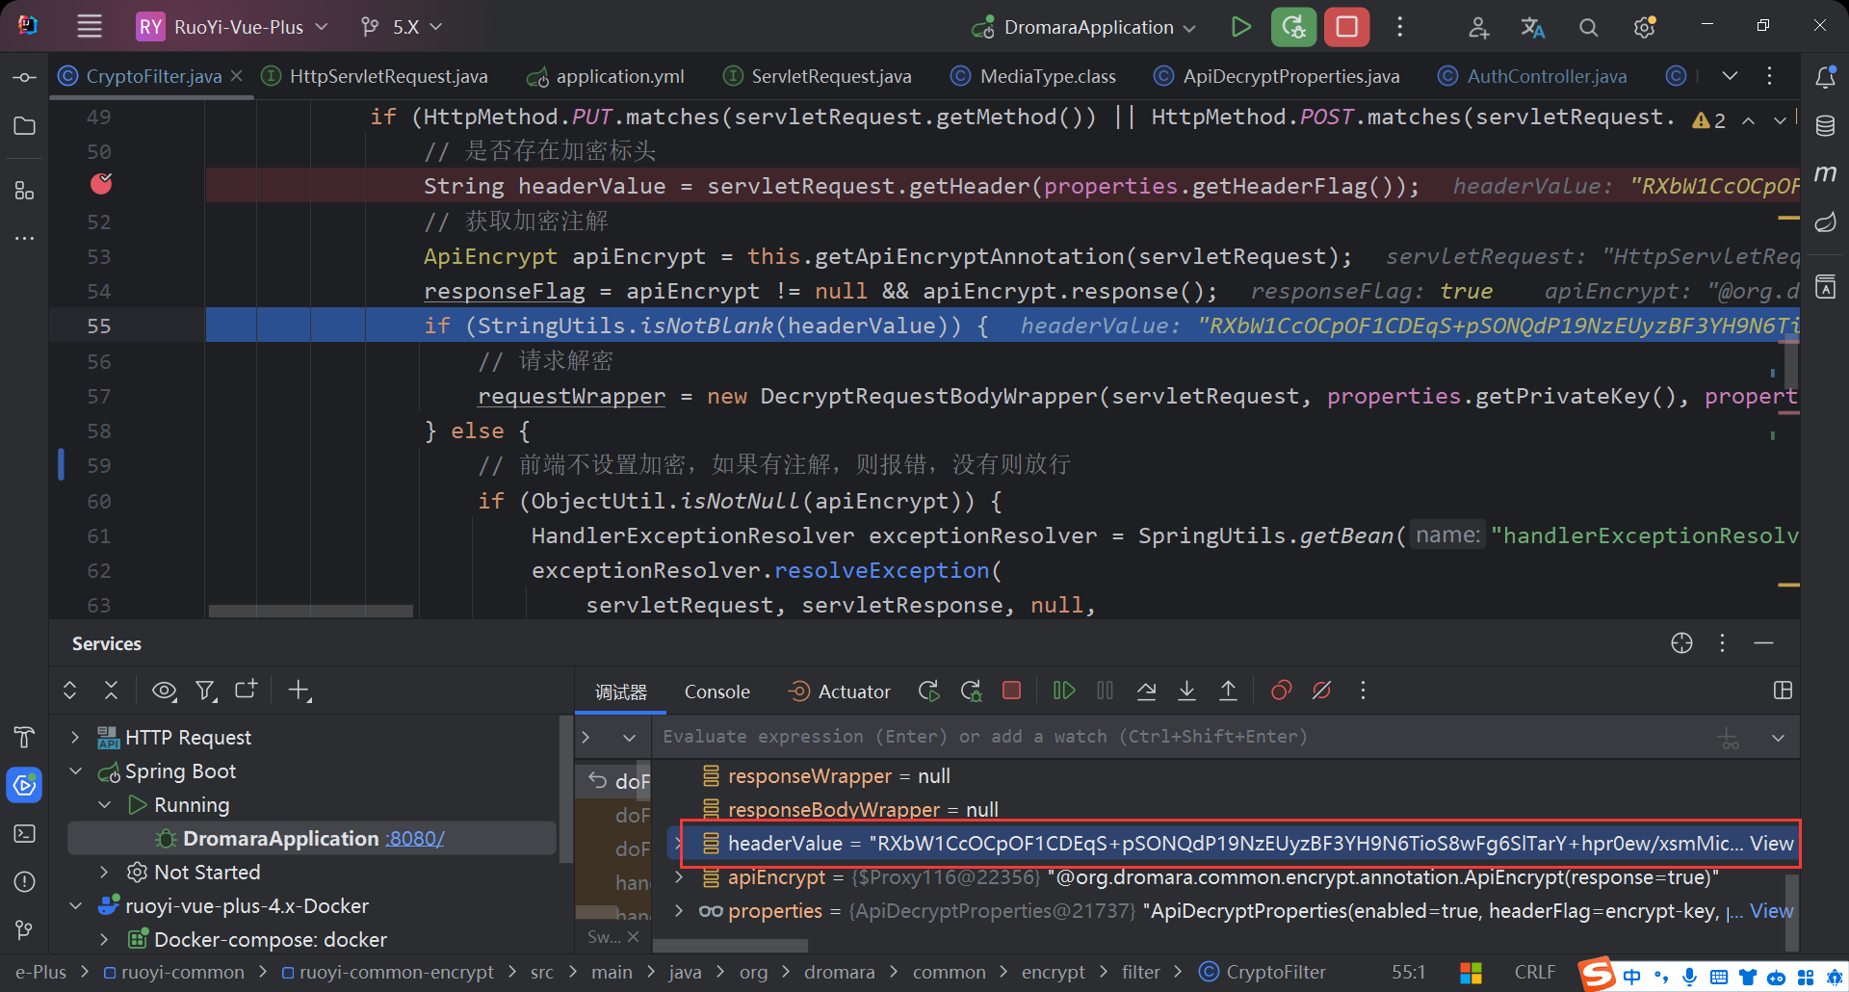Toggle Mute Breakpoints in debugger toolbar
This screenshot has height=992, width=1849.
pos(1321,691)
